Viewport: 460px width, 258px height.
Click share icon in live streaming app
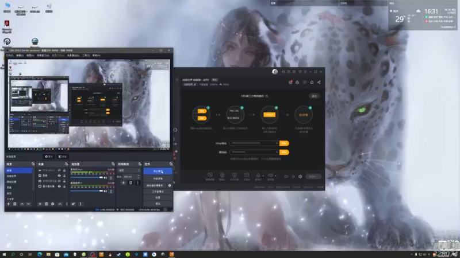[x=319, y=82]
